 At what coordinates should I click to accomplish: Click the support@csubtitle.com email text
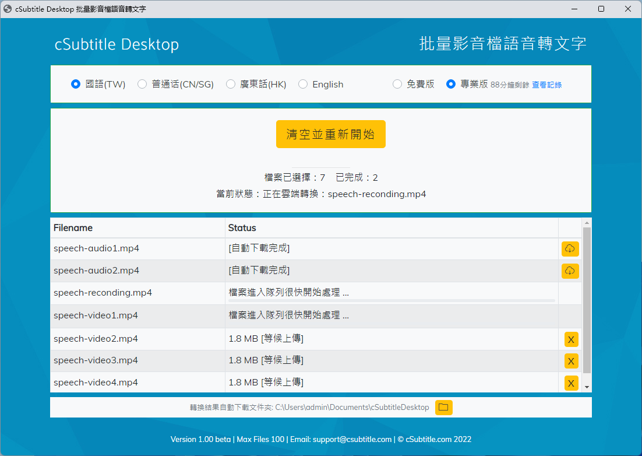[352, 439]
